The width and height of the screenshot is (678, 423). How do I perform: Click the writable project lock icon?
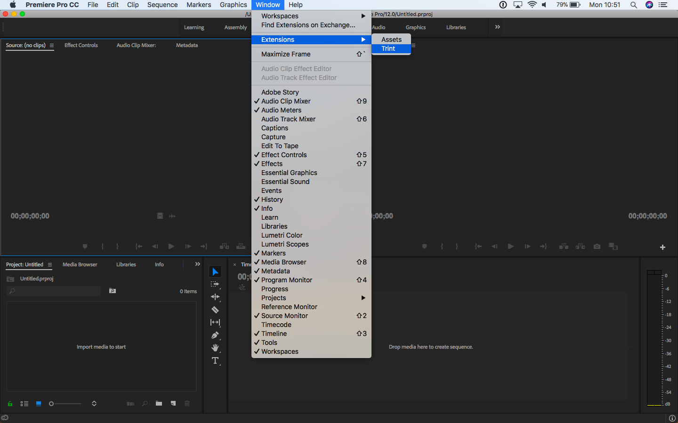[10, 403]
